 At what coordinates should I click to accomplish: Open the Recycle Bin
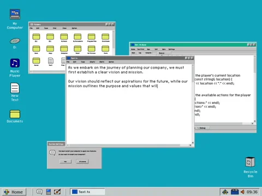coord(251,167)
